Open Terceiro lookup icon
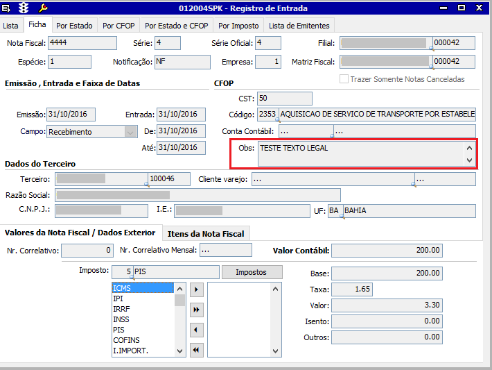Viewport: 492px width, 370px height. tap(146, 184)
